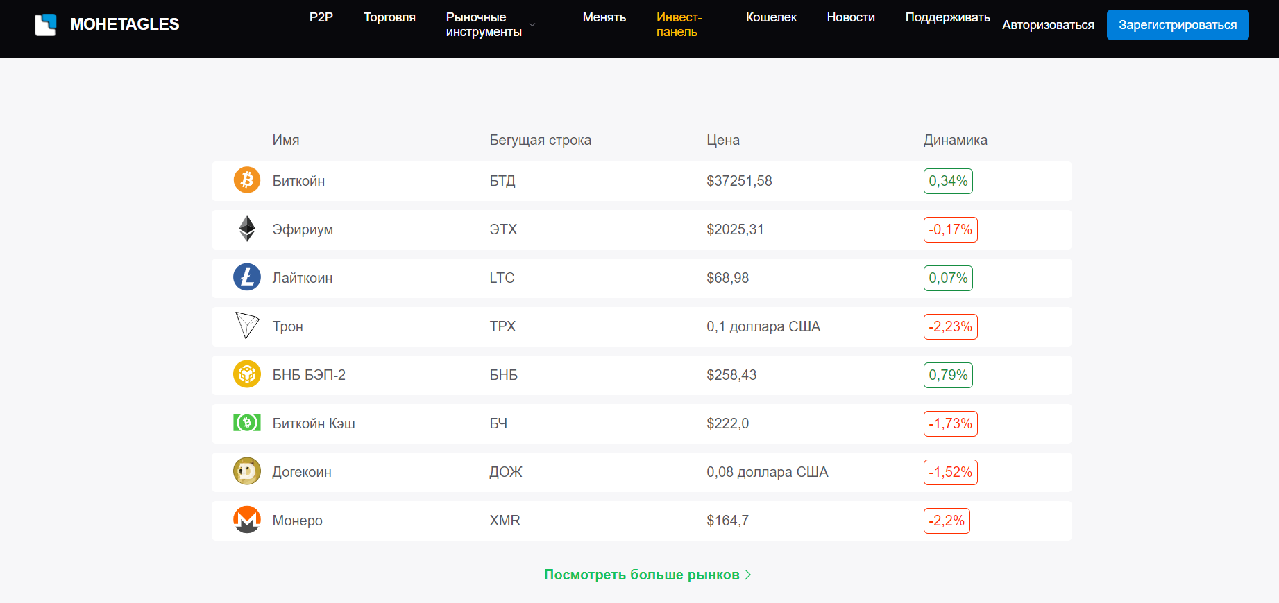This screenshot has width=1279, height=603.
Task: Open the P2P menu item
Action: pyautogui.click(x=321, y=17)
